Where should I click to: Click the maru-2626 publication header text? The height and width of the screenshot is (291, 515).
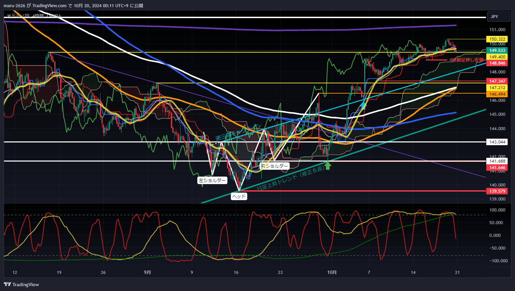pos(74,5)
